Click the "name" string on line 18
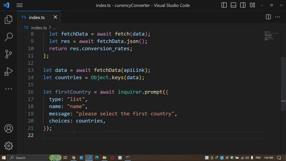The image size is (286, 161). point(76,106)
